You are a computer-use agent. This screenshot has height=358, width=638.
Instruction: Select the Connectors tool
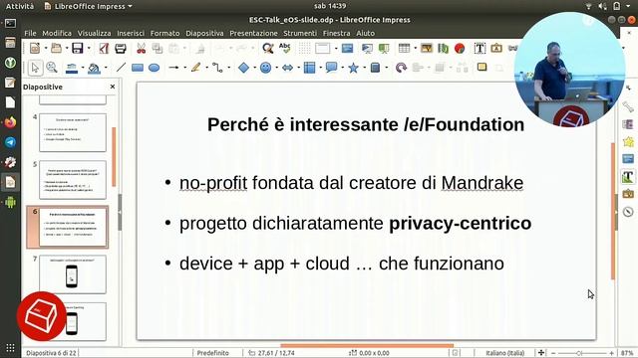coord(217,68)
